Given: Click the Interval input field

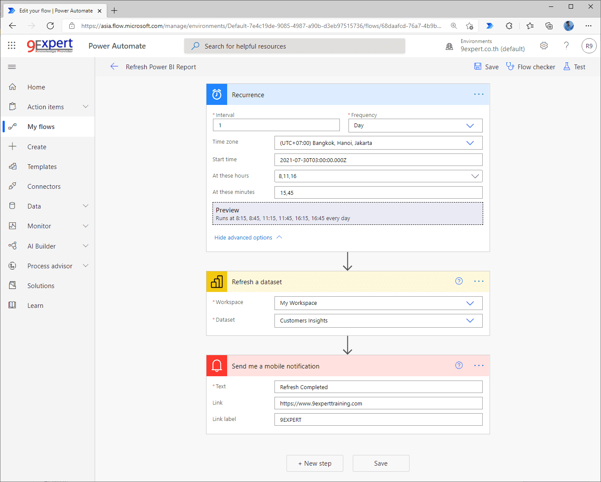Looking at the screenshot, I should tap(276, 125).
